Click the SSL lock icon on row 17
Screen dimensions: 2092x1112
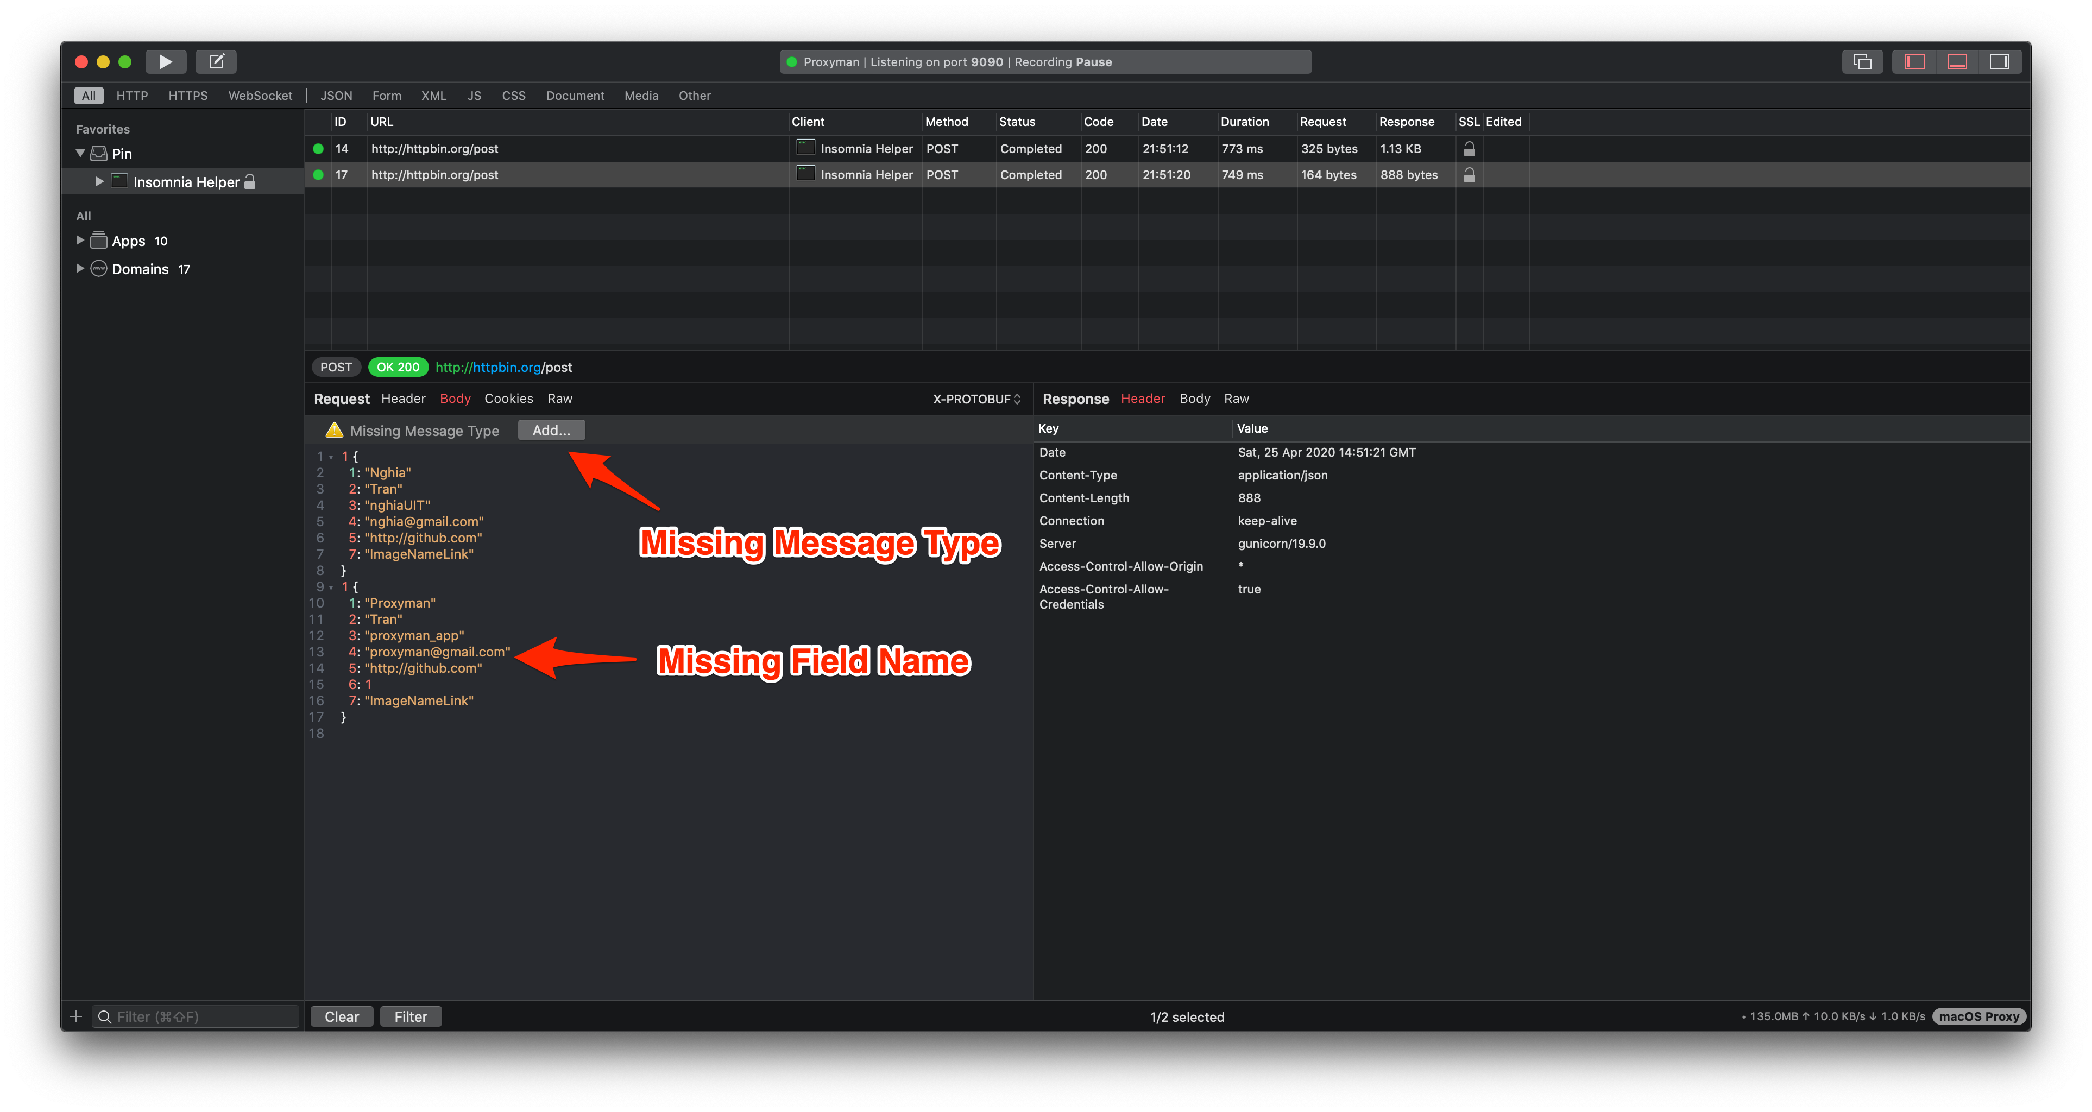point(1469,174)
